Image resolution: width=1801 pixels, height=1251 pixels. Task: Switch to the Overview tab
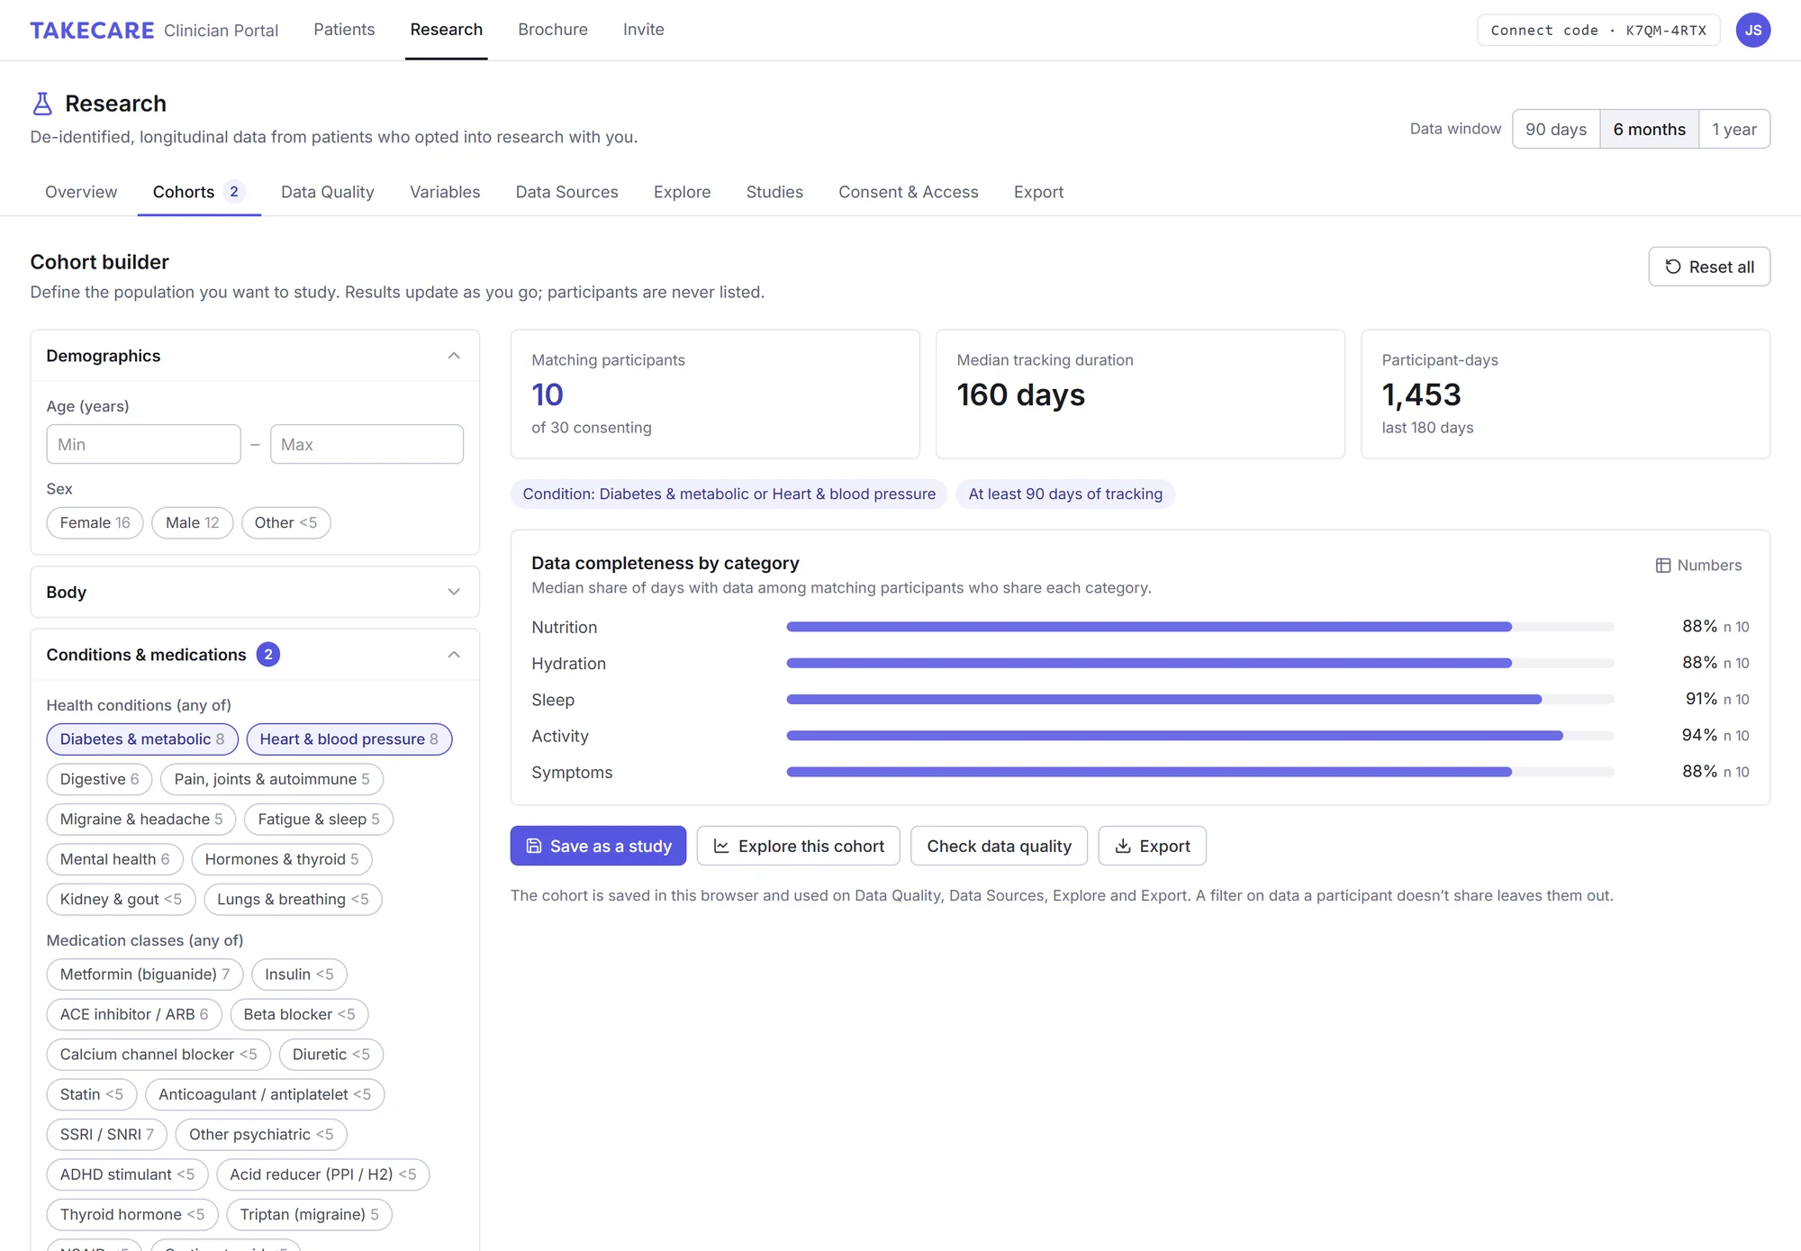[81, 192]
